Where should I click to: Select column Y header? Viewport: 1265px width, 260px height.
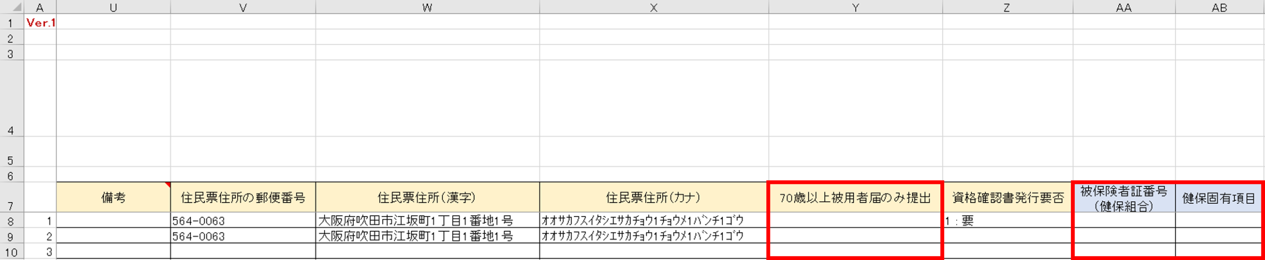pyautogui.click(x=855, y=7)
